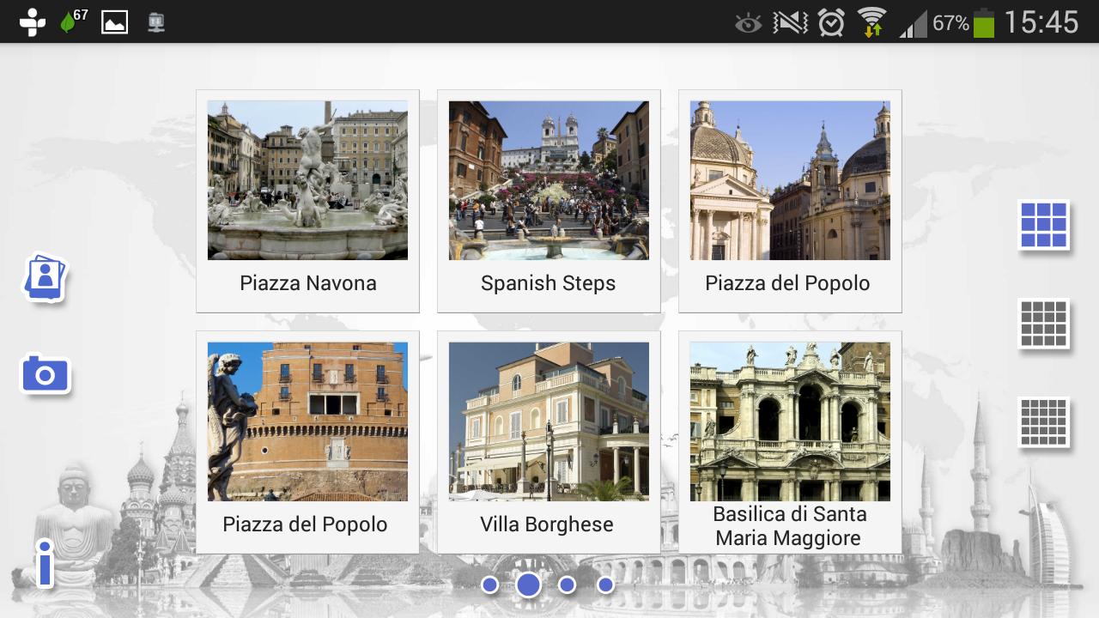1099x618 pixels.
Task: Tap the smart stay eye status icon
Action: tap(749, 23)
